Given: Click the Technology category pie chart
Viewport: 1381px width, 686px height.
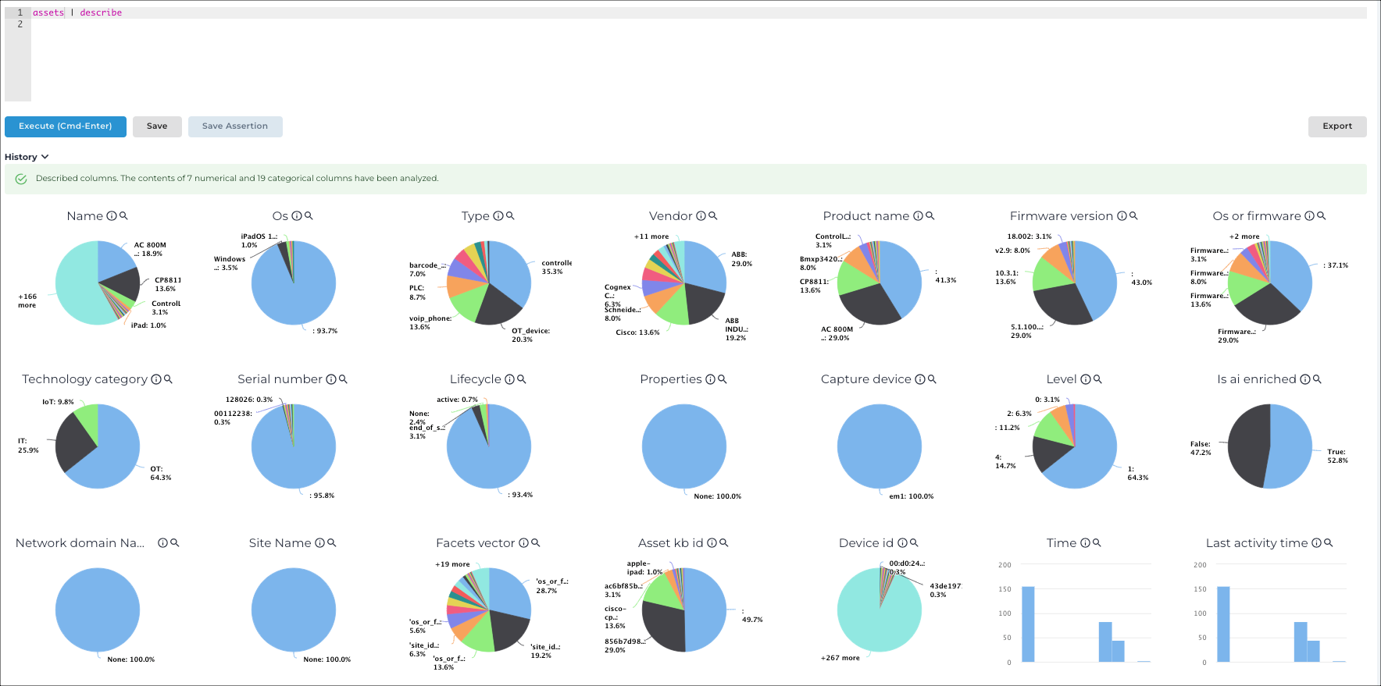Looking at the screenshot, I should point(98,446).
